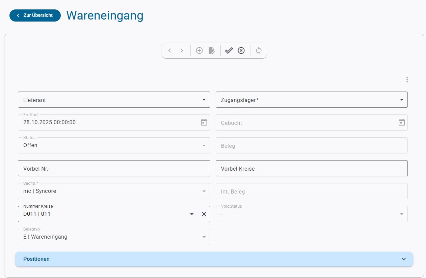Open the Zugangslager dropdown

402,100
